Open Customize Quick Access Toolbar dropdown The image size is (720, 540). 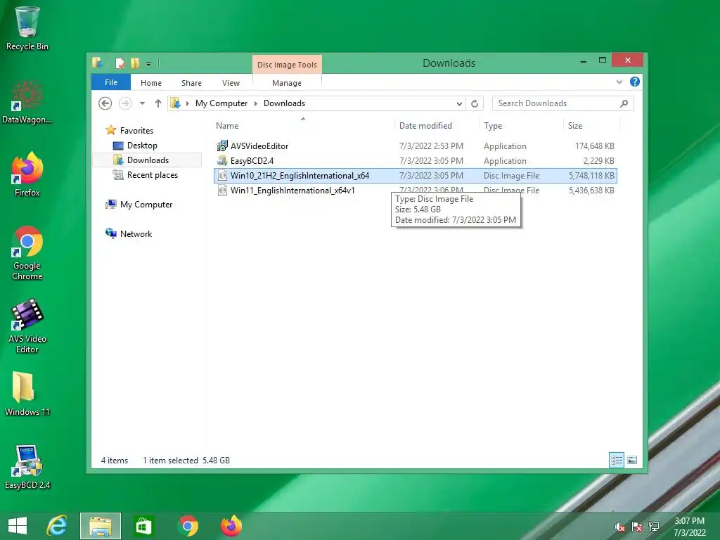click(149, 64)
